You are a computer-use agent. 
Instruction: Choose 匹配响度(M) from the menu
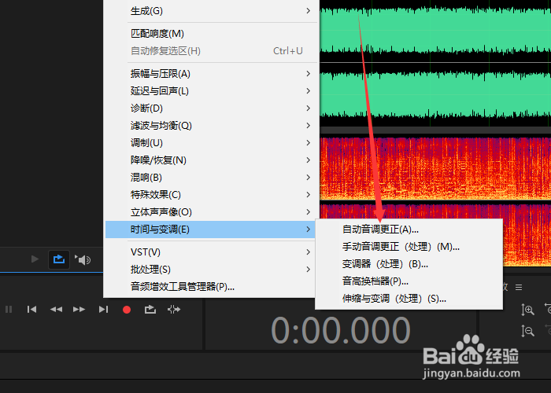coord(211,34)
